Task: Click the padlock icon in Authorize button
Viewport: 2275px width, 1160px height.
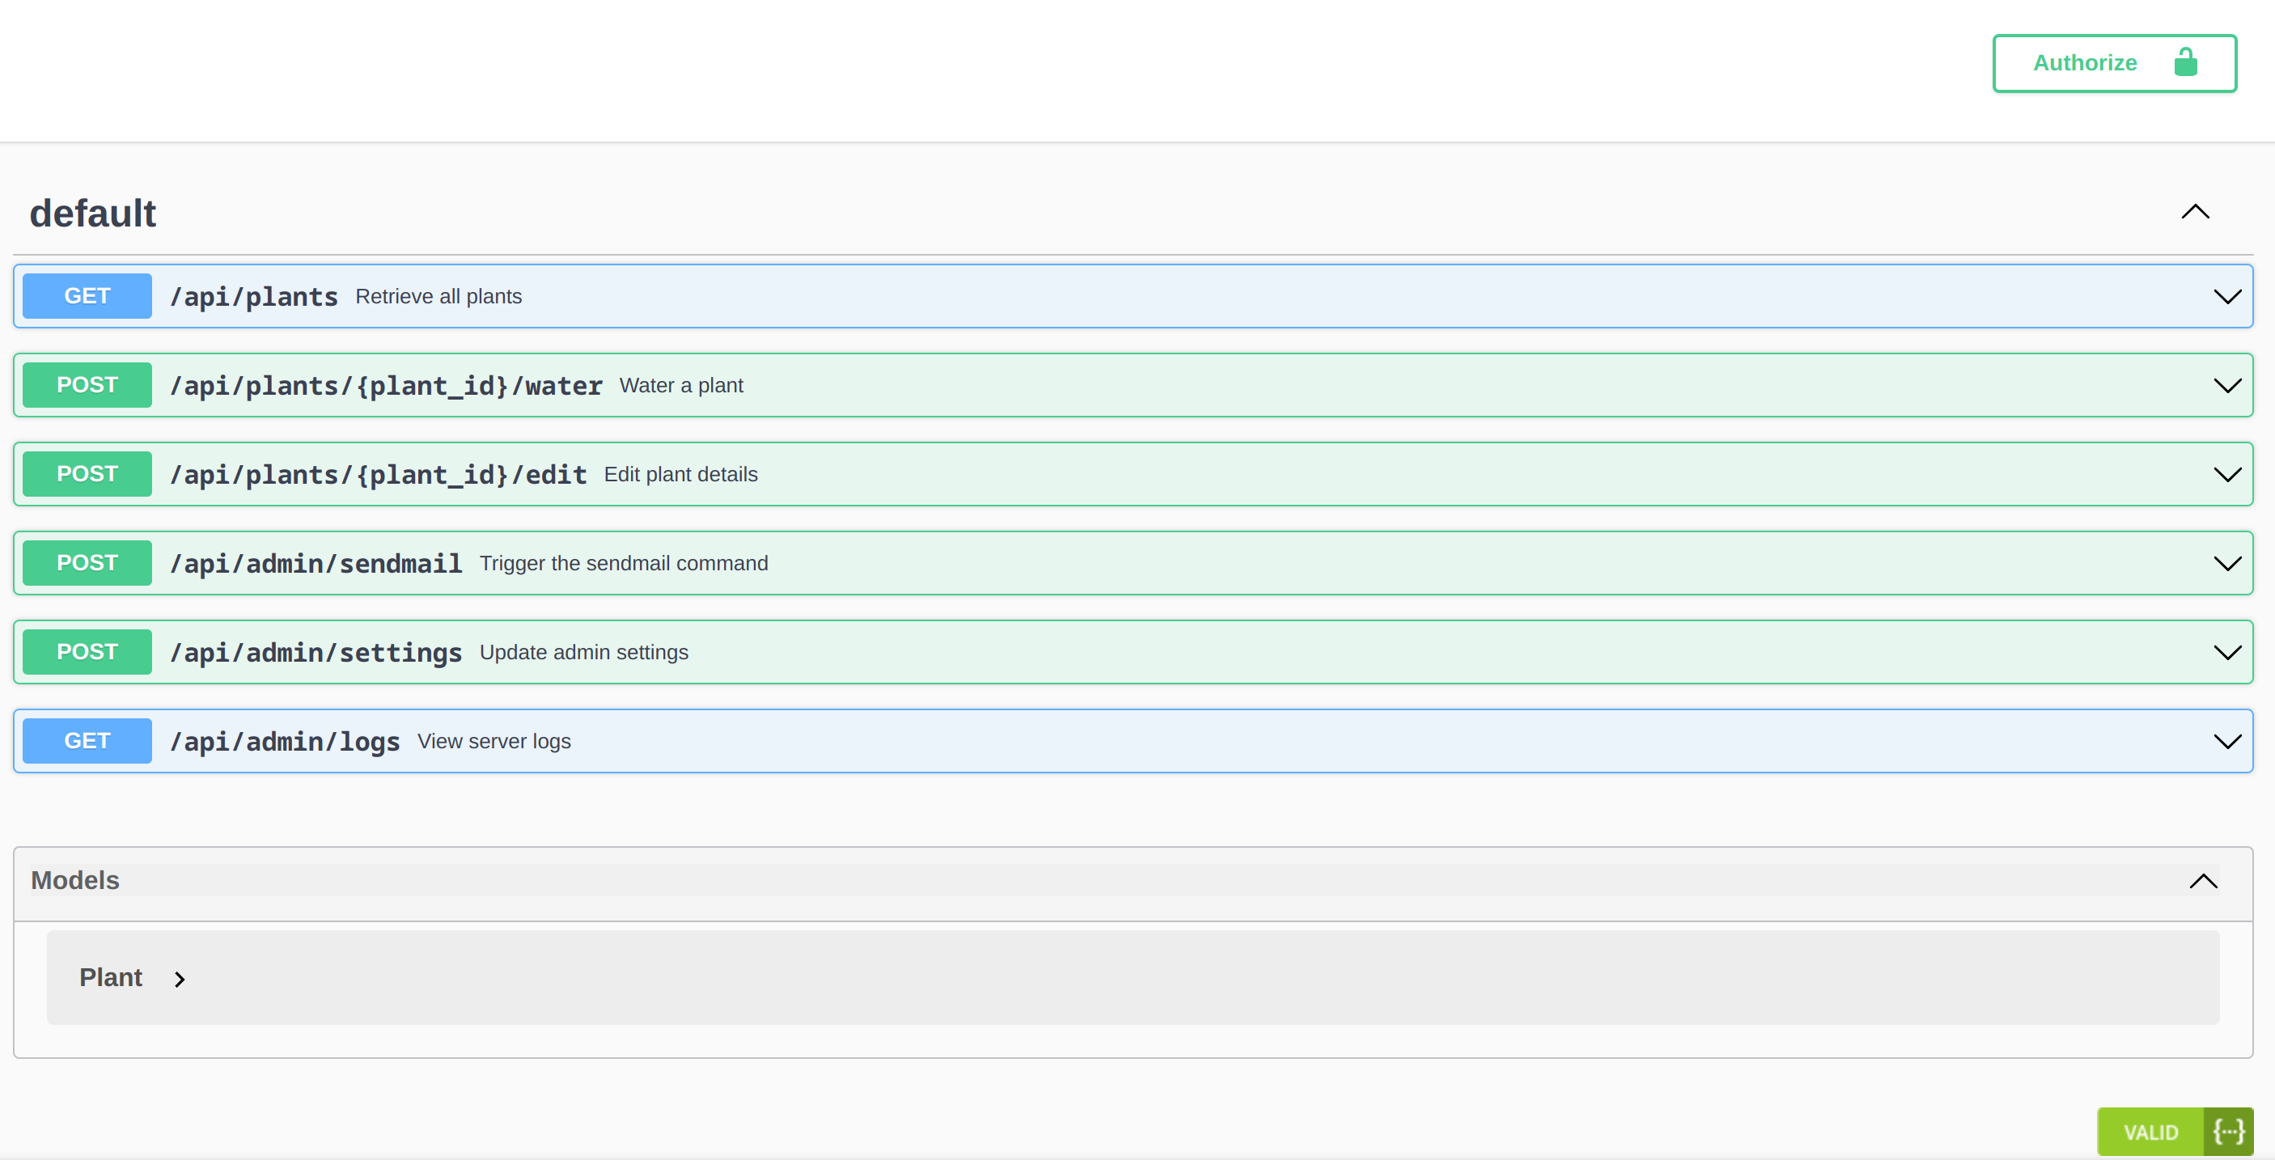Action: pyautogui.click(x=2185, y=62)
